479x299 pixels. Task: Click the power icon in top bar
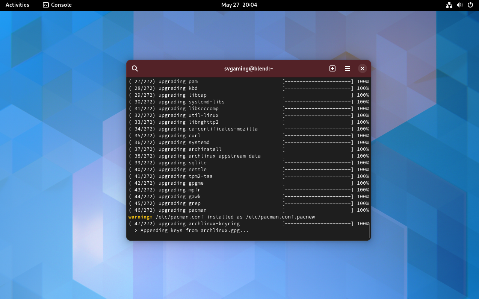pyautogui.click(x=470, y=5)
